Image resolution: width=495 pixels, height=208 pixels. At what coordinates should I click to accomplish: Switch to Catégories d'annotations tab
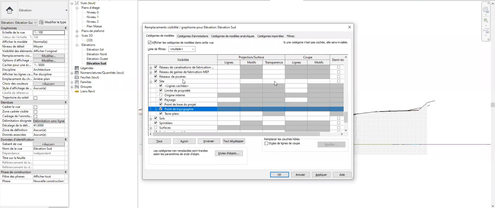pos(192,36)
